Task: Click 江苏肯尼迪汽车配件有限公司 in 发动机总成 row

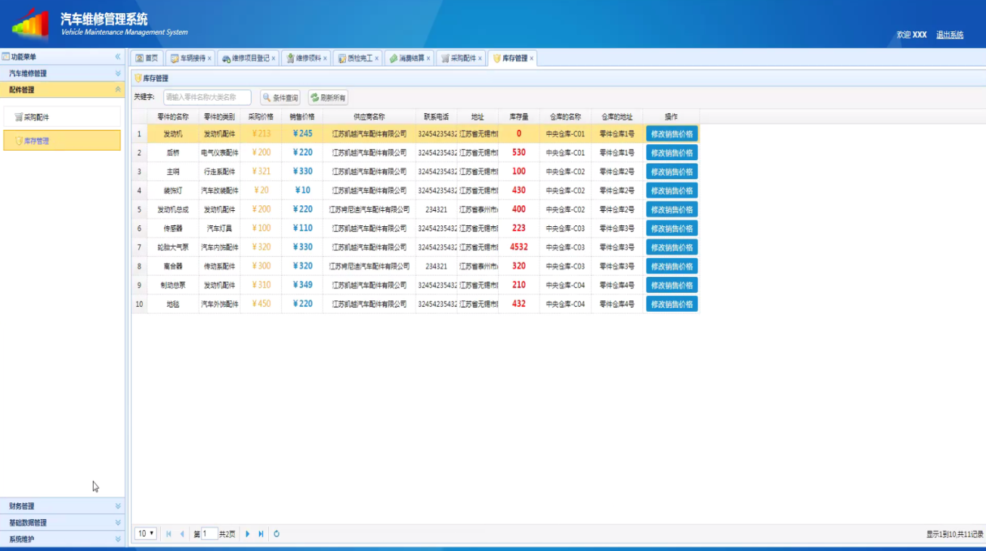Action: pyautogui.click(x=369, y=210)
